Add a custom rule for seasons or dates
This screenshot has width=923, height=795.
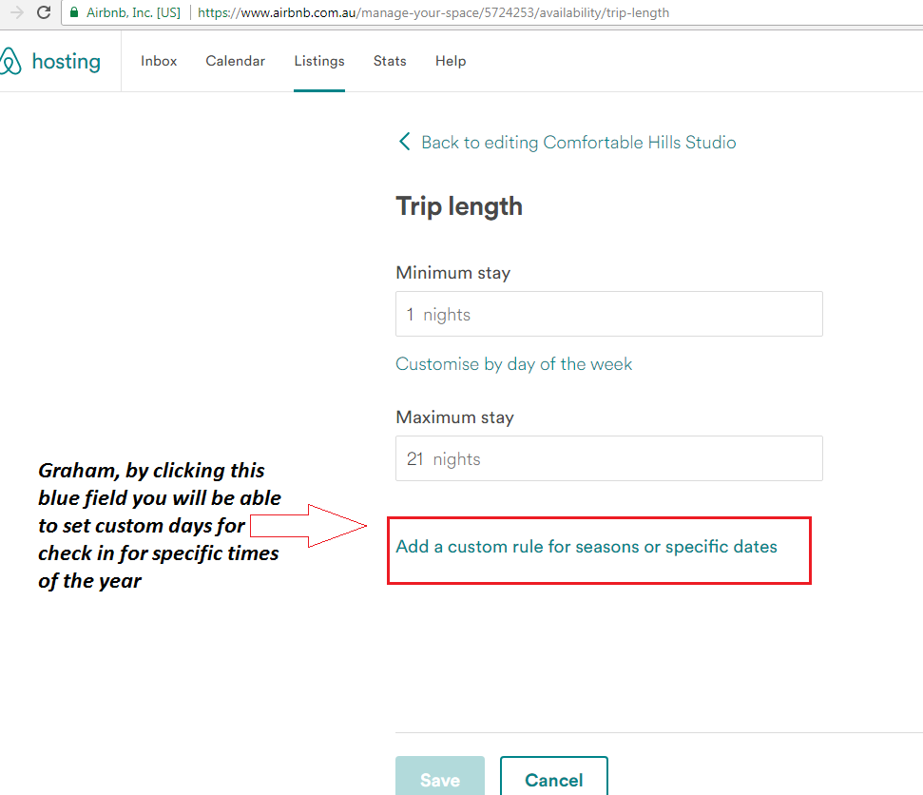coord(586,547)
